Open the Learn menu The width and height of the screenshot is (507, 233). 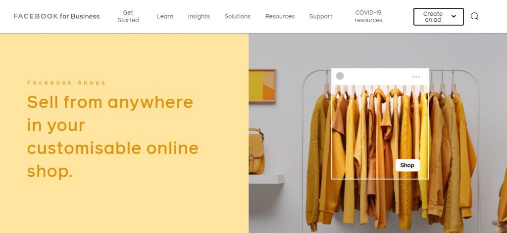click(165, 16)
